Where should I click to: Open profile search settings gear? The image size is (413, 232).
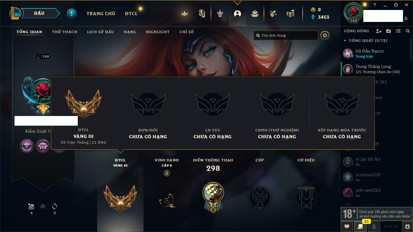325,35
